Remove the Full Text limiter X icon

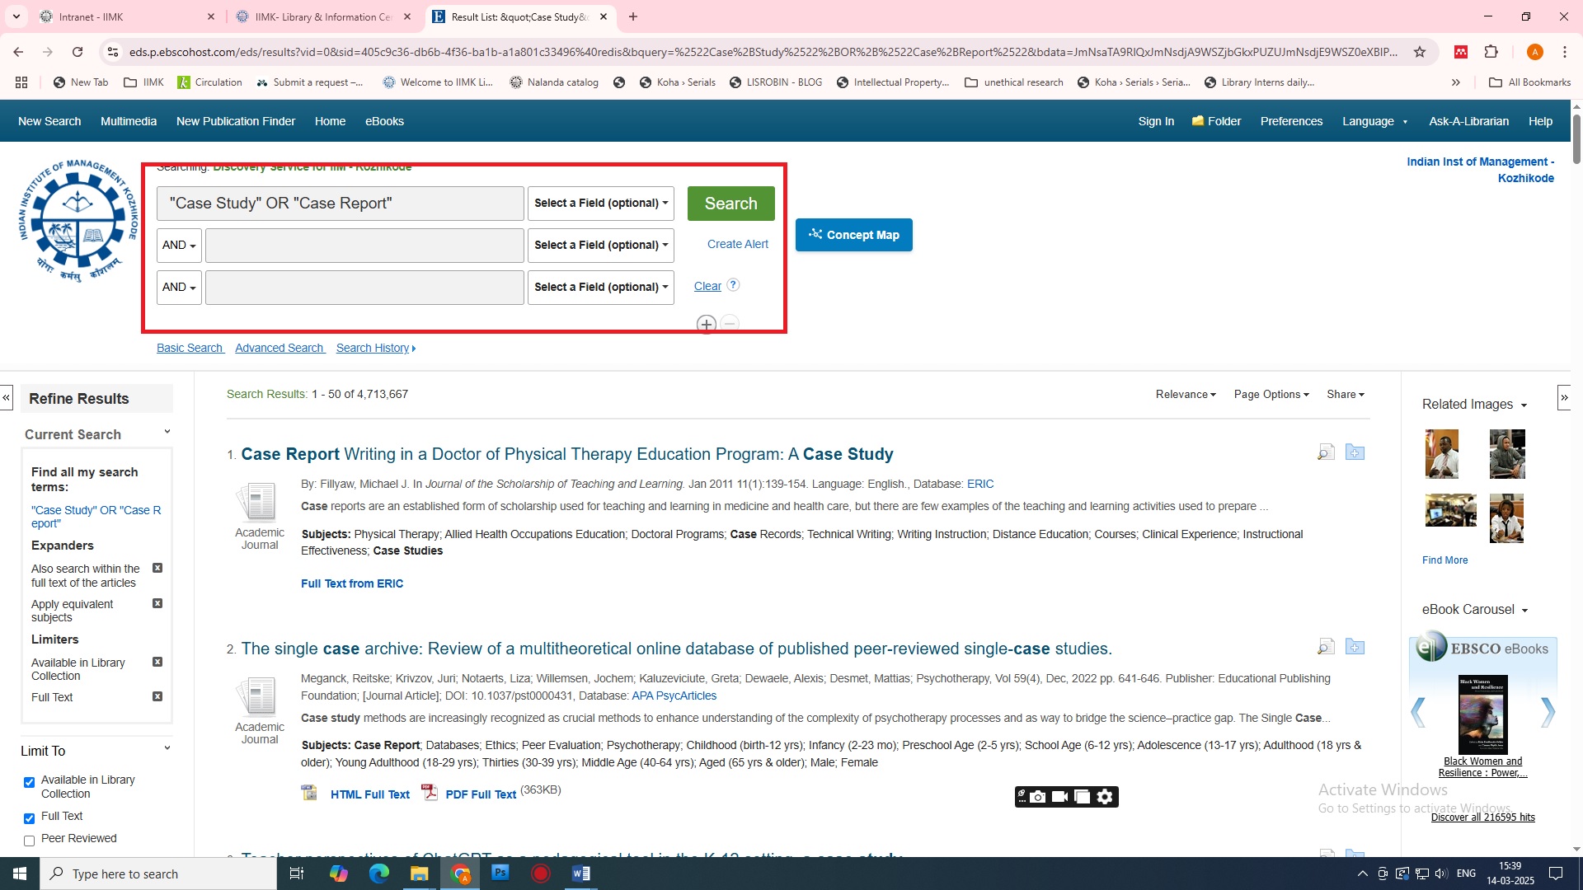(x=157, y=697)
